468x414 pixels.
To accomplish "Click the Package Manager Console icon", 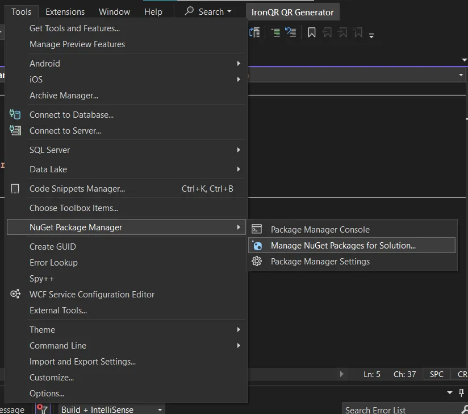I will click(x=257, y=229).
